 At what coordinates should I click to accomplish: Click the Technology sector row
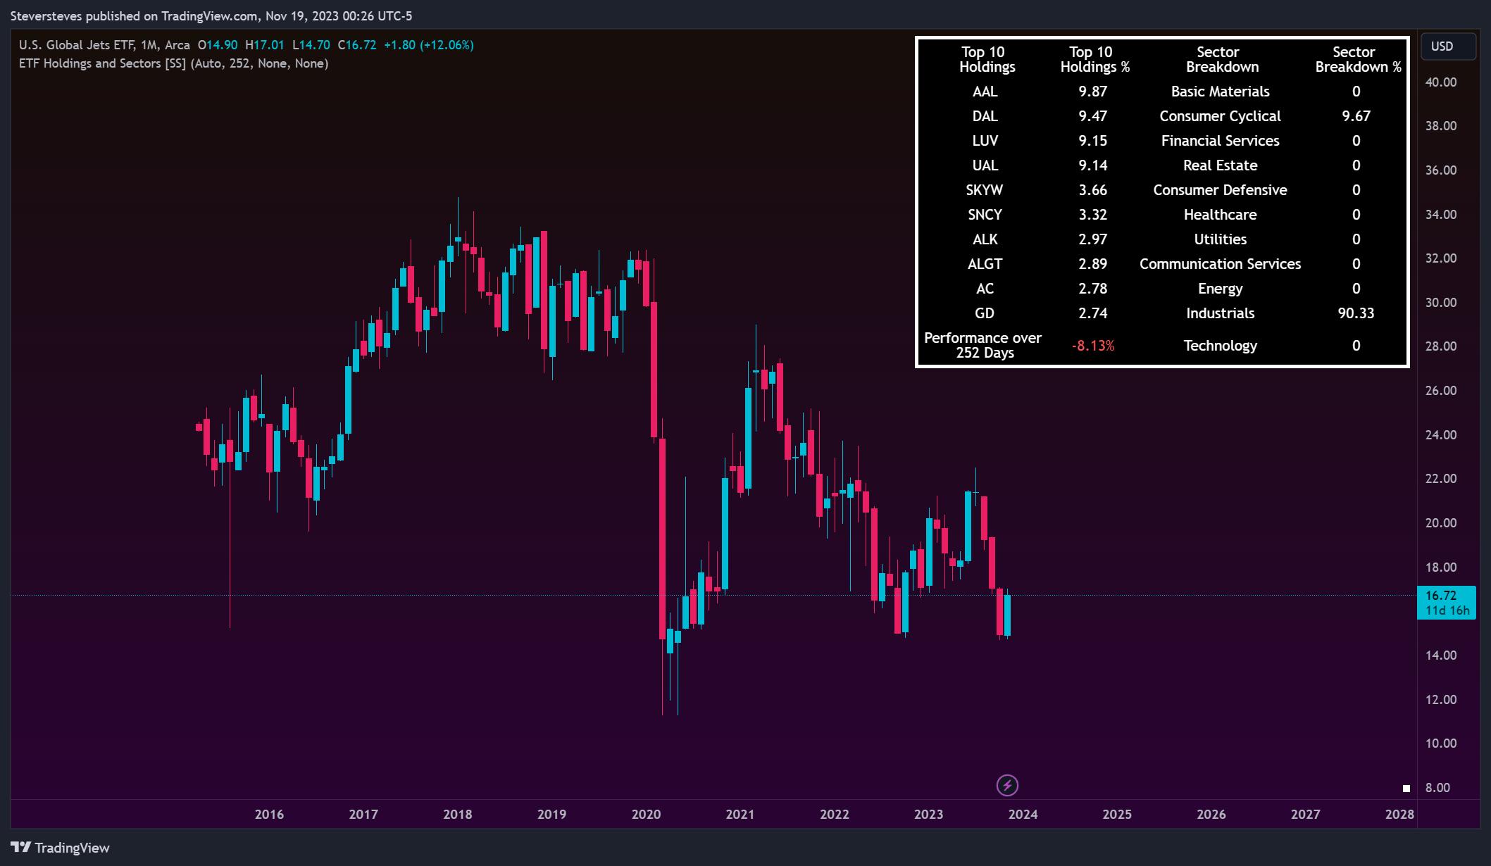(1220, 346)
